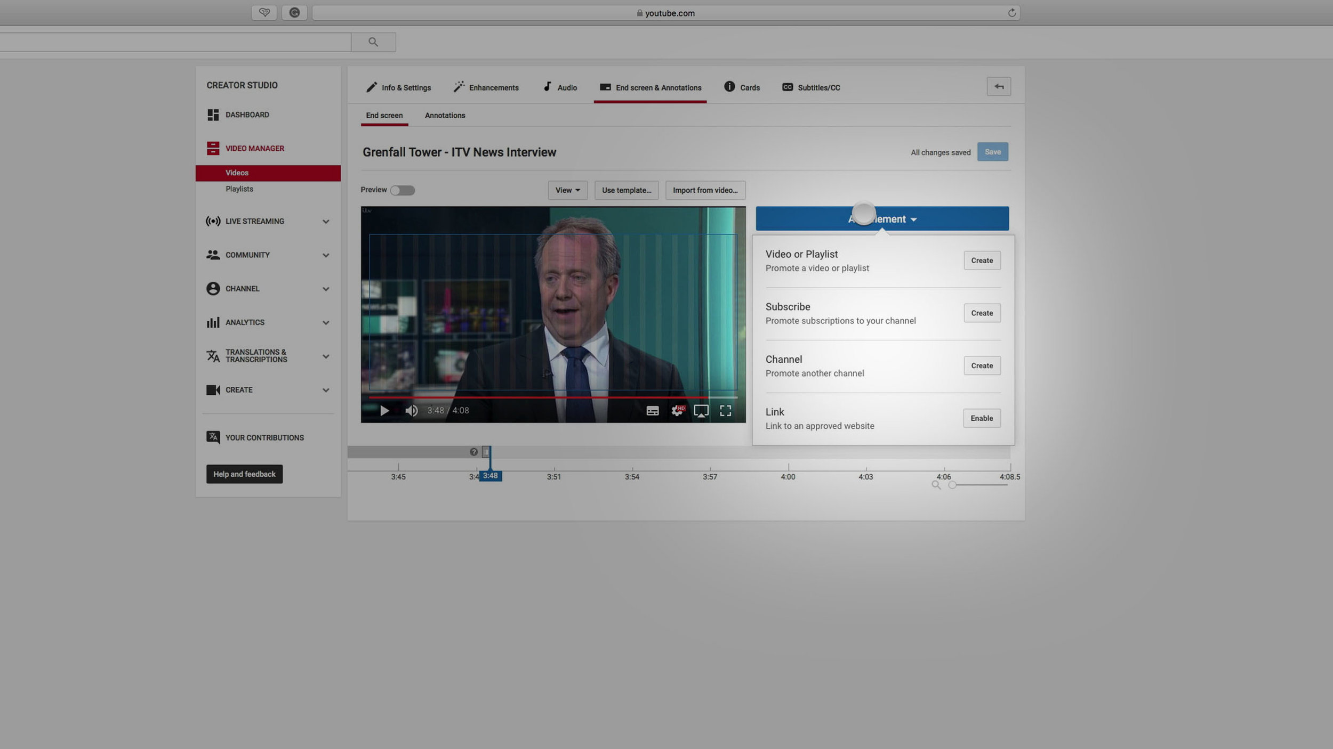The height and width of the screenshot is (749, 1333).
Task: Toggle subtitles in video player
Action: click(653, 411)
